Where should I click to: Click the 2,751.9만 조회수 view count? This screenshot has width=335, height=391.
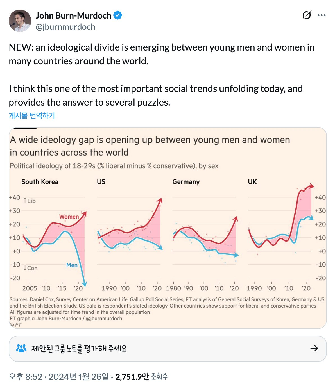[141, 376]
